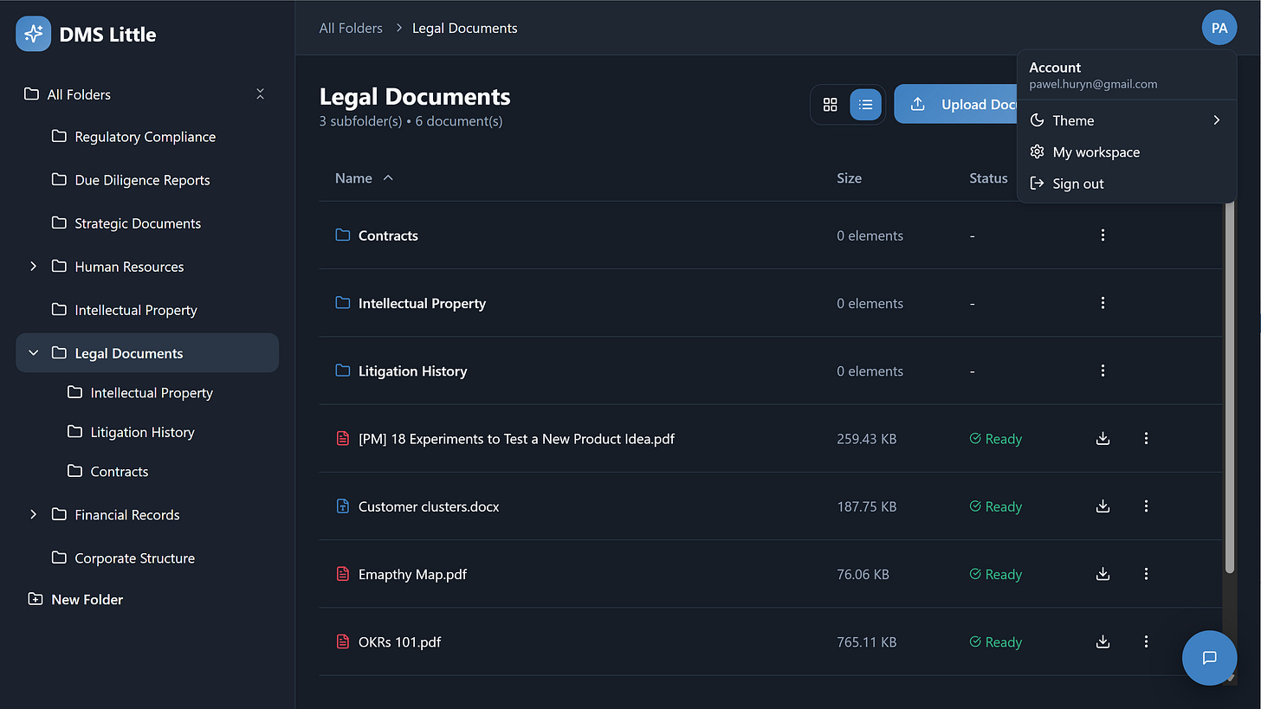Toggle list view mode on
The height and width of the screenshot is (709, 1261).
pos(866,104)
